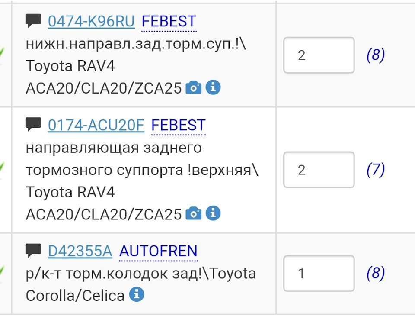
Task: Open the 0474-K96RU part number link
Action: [92, 20]
